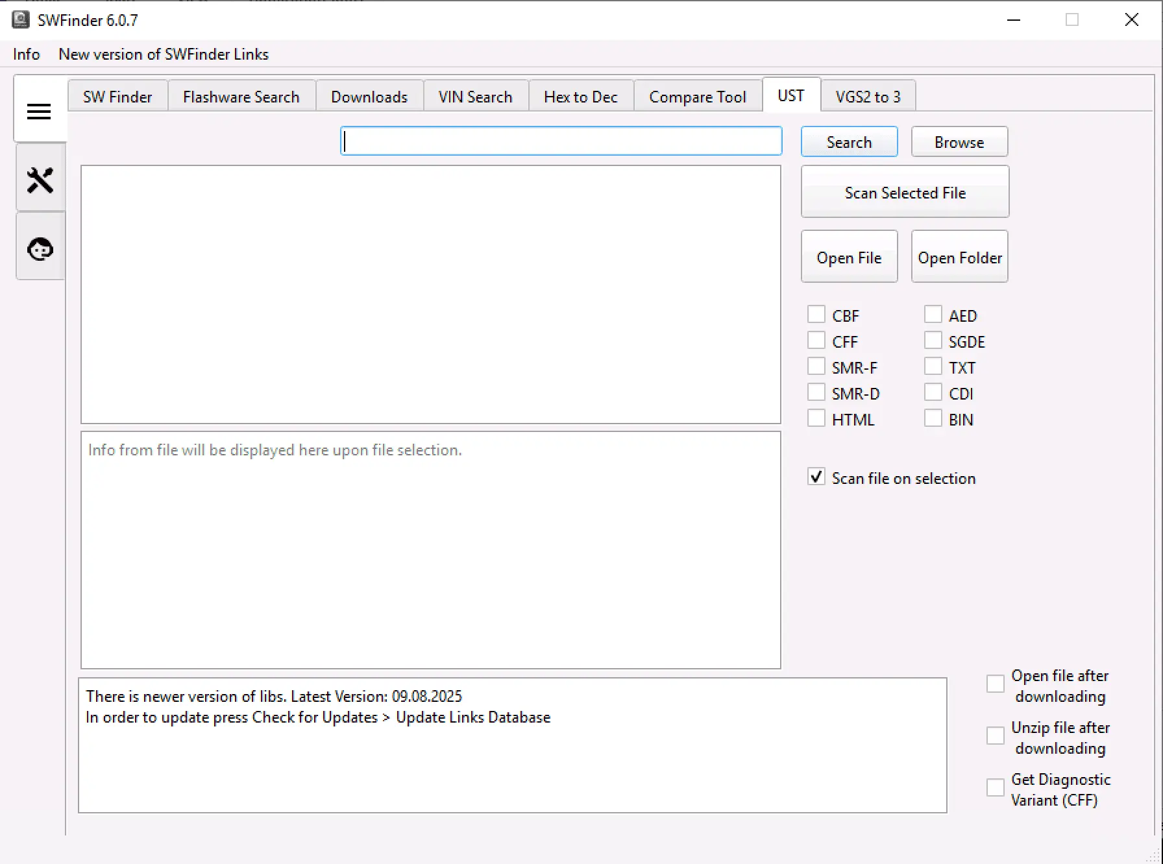Click the file info display text area
The height and width of the screenshot is (864, 1163).
point(431,550)
